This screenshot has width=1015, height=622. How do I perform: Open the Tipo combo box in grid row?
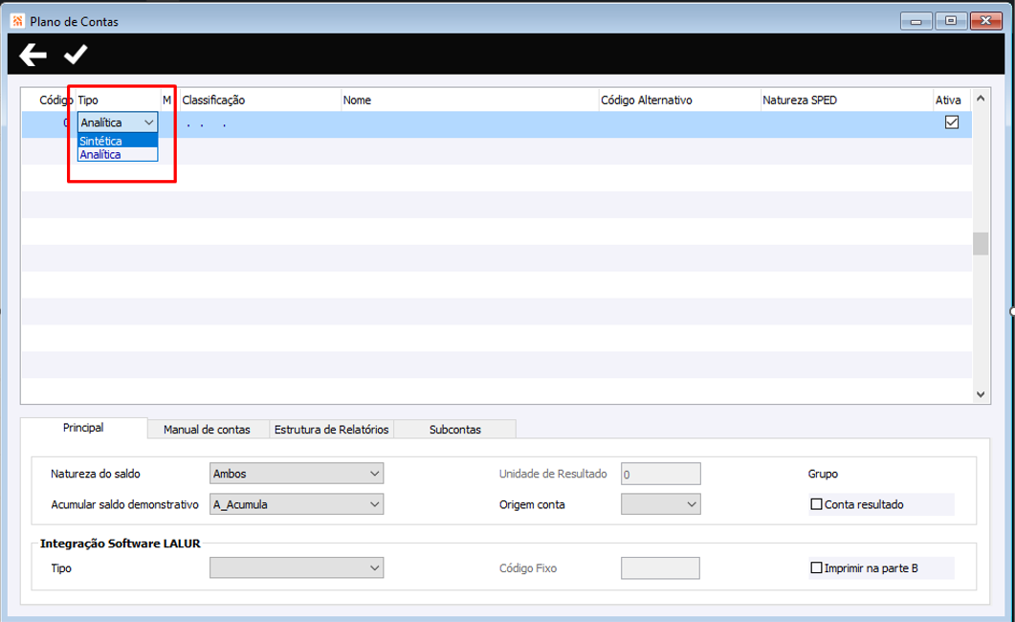click(x=117, y=122)
